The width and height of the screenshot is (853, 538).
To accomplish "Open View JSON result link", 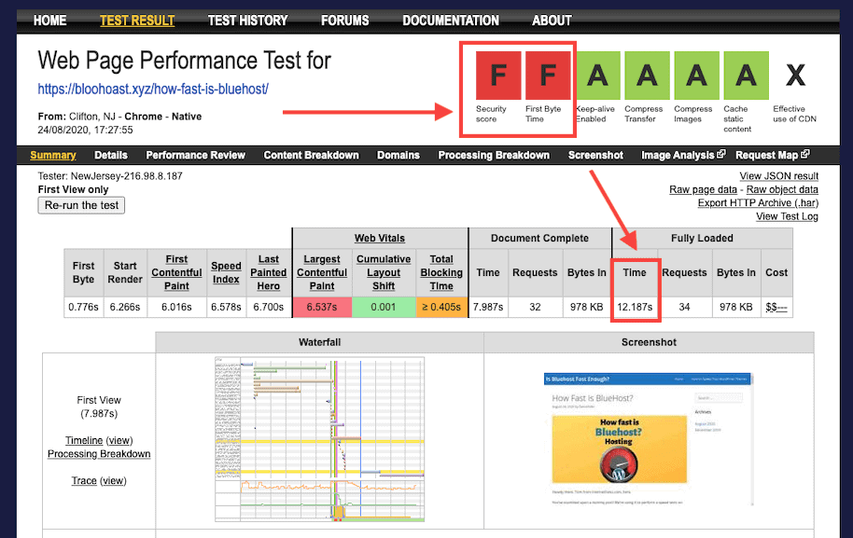I will coord(779,176).
